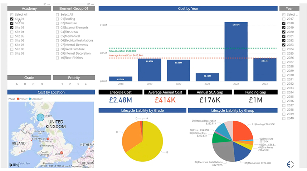Select the large blue bubble near Glasgow

pos(40,117)
